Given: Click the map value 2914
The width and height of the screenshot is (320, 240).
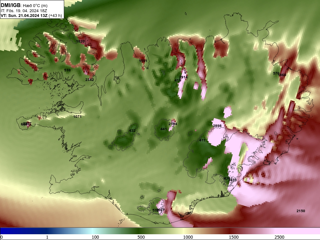Looking at the screenshot, I should point(183,77).
